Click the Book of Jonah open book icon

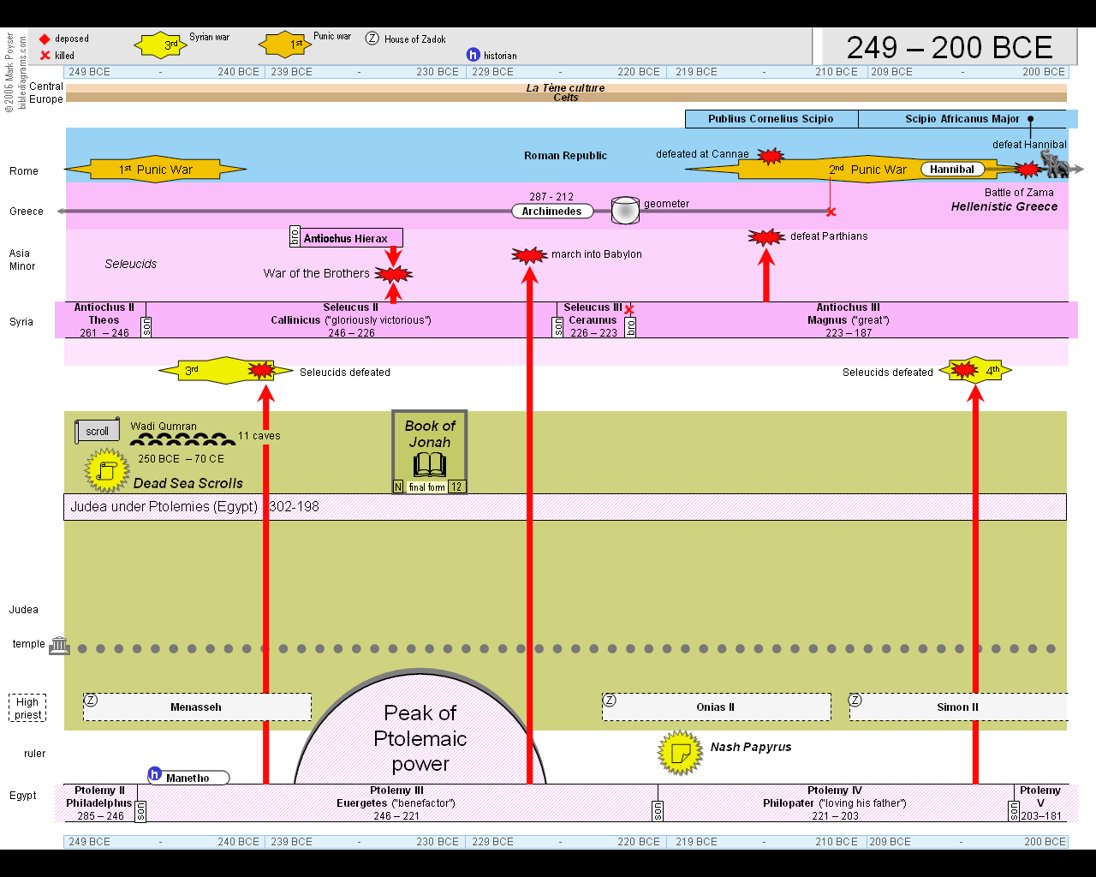coord(429,465)
